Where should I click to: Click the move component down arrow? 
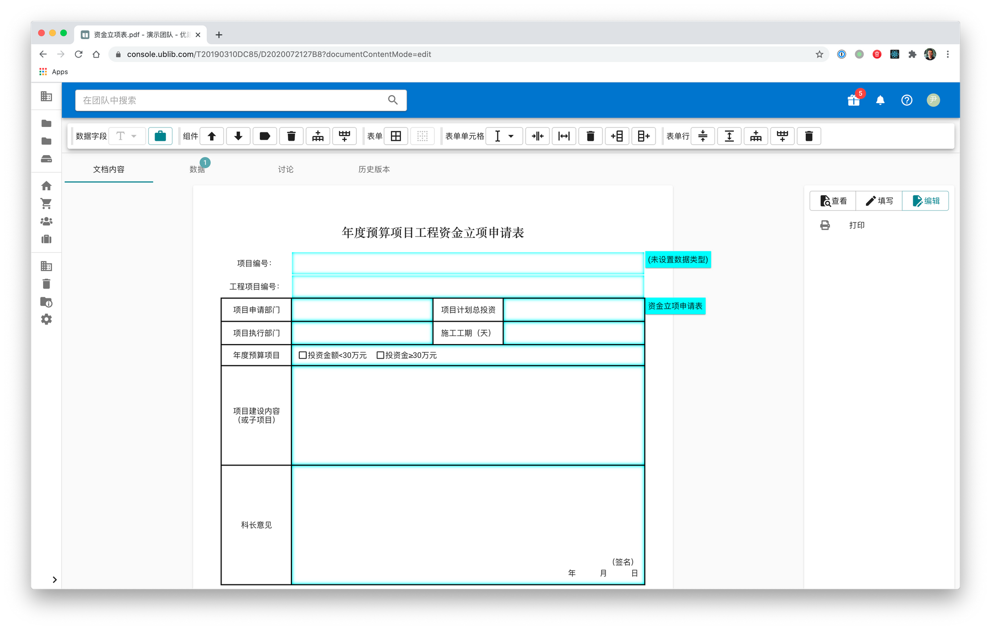(x=238, y=136)
